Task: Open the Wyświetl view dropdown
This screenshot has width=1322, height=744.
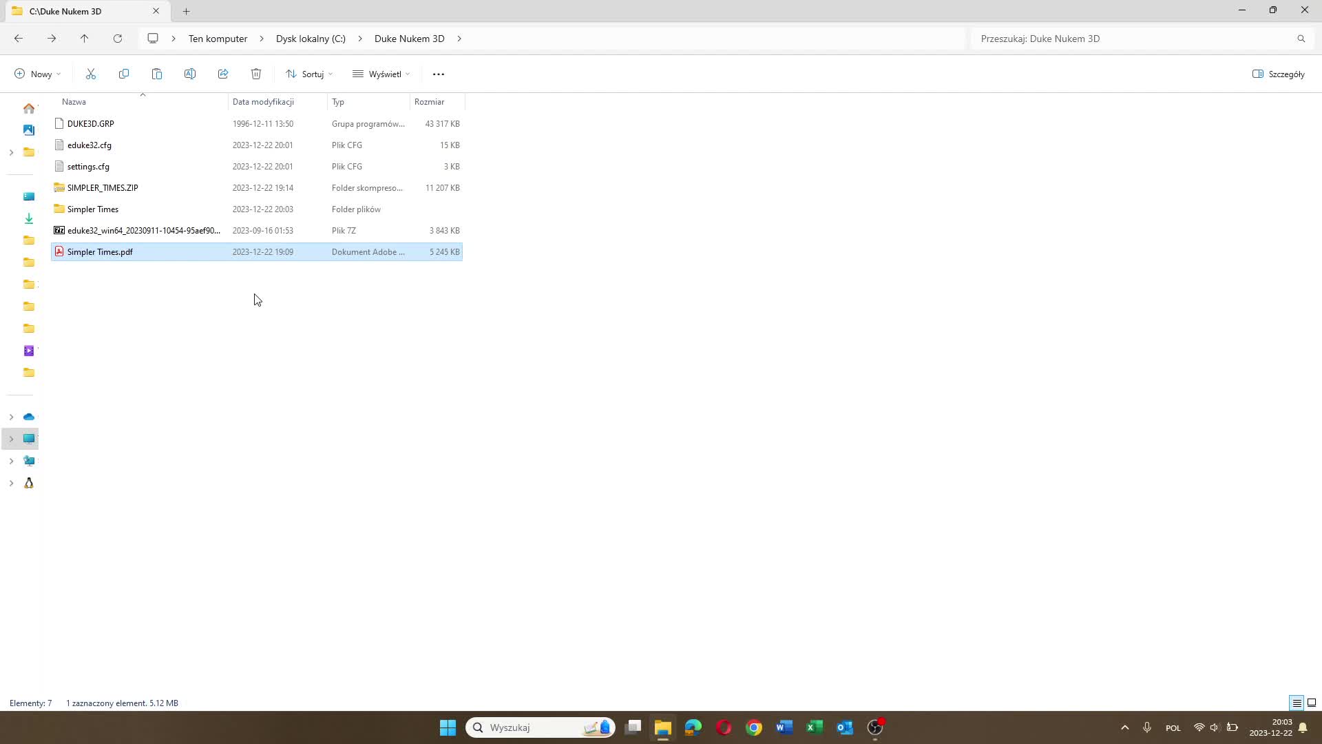Action: point(381,74)
